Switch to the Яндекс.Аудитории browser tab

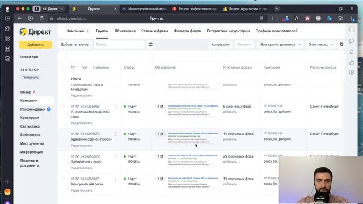coord(246,9)
